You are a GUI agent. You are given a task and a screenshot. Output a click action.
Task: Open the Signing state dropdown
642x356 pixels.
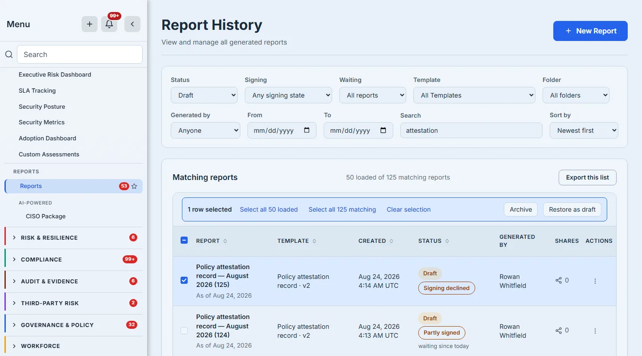288,95
